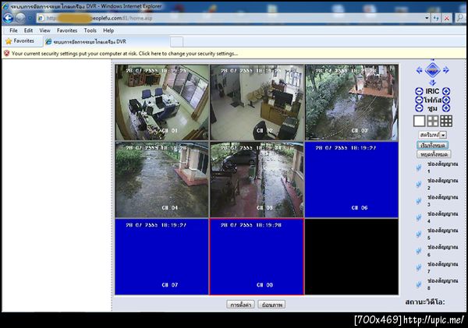
Task: Click the start all (เริ่มทั้งหมด) button
Action: point(432,145)
